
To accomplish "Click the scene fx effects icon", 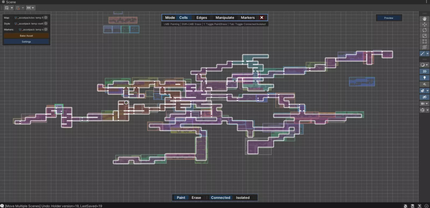I will [x=425, y=84].
